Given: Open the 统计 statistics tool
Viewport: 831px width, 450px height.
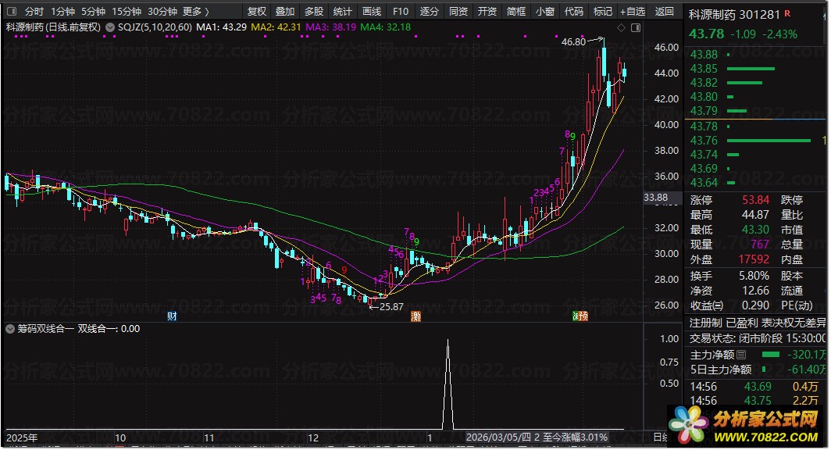Looking at the screenshot, I should click(342, 11).
